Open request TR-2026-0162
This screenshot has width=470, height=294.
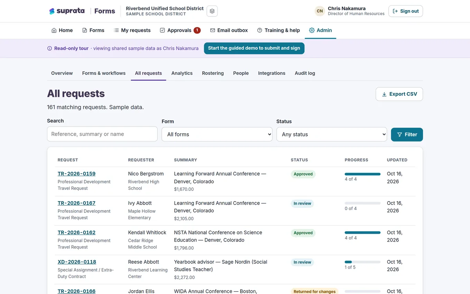(x=77, y=232)
